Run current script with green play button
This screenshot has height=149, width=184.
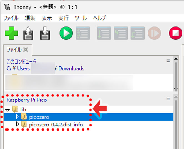66,33
